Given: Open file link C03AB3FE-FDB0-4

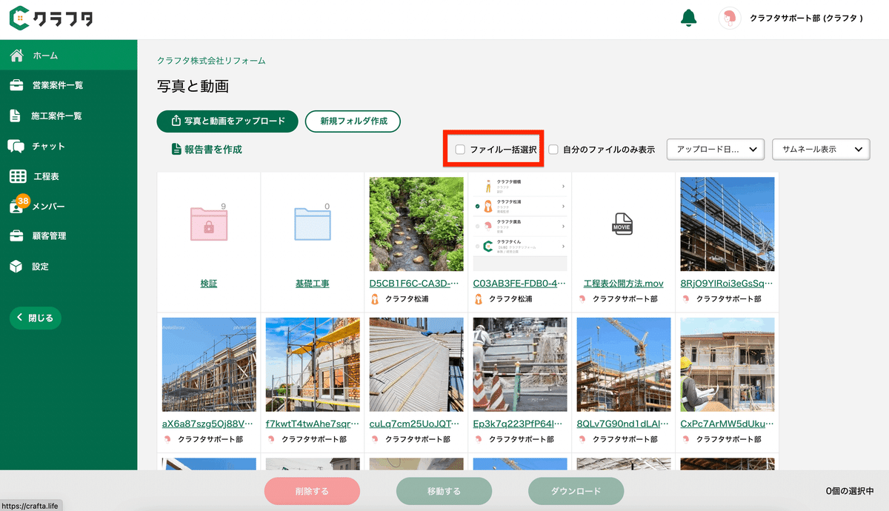Looking at the screenshot, I should point(520,284).
